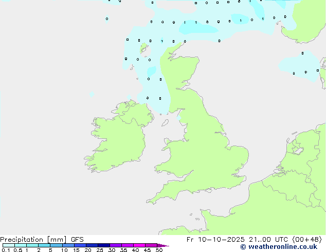
Task: Click the 10–15 mm legend swatch
Action: 68,245
